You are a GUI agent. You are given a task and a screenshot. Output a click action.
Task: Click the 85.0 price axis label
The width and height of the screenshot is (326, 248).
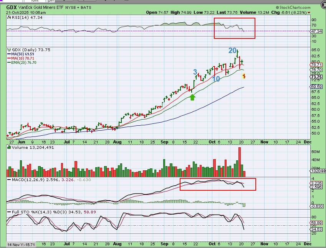click(315, 50)
